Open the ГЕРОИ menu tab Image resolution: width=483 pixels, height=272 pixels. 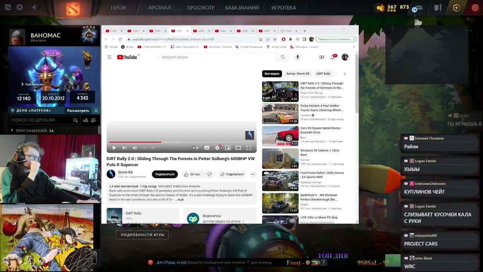118,8
